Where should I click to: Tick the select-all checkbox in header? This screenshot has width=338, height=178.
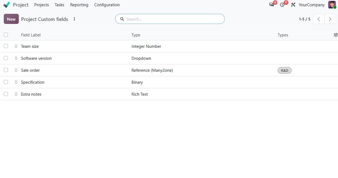coord(6,35)
